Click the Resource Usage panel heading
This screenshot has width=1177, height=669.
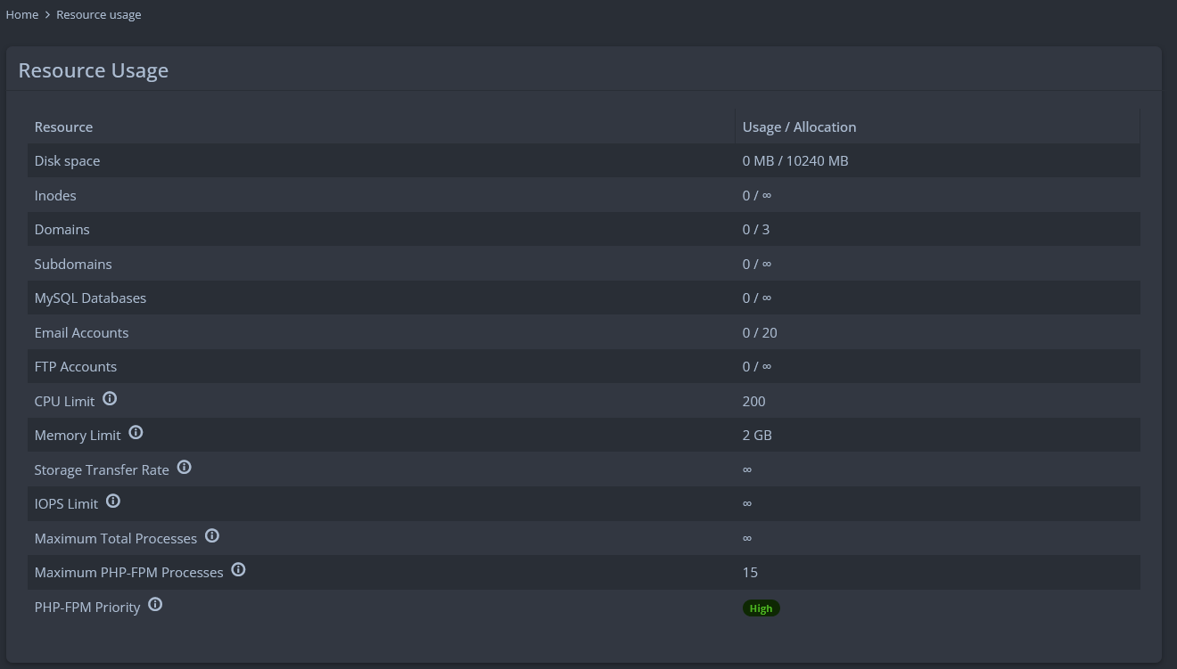point(93,70)
